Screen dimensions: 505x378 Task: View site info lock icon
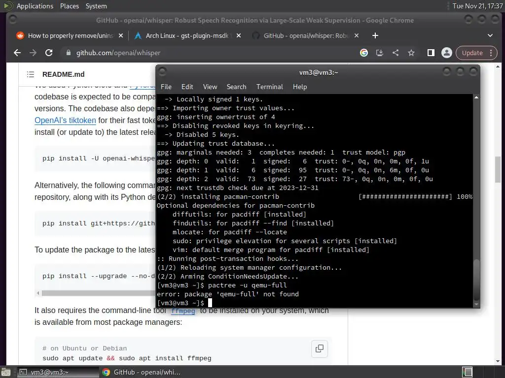click(68, 53)
